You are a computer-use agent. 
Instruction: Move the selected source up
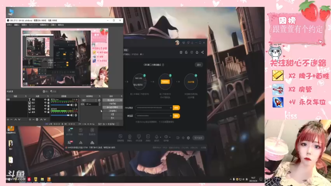point(41,119)
